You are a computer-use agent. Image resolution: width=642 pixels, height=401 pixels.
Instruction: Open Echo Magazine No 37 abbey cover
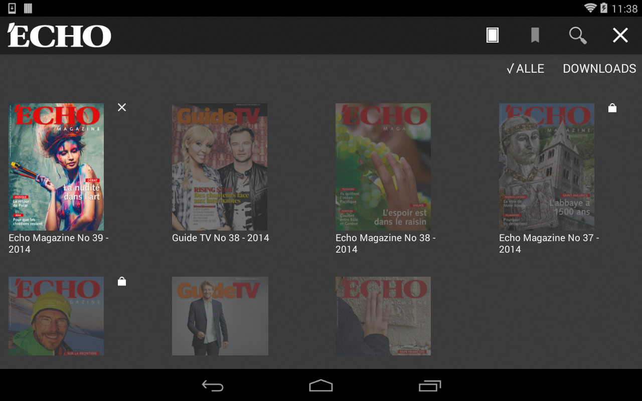pyautogui.click(x=547, y=167)
